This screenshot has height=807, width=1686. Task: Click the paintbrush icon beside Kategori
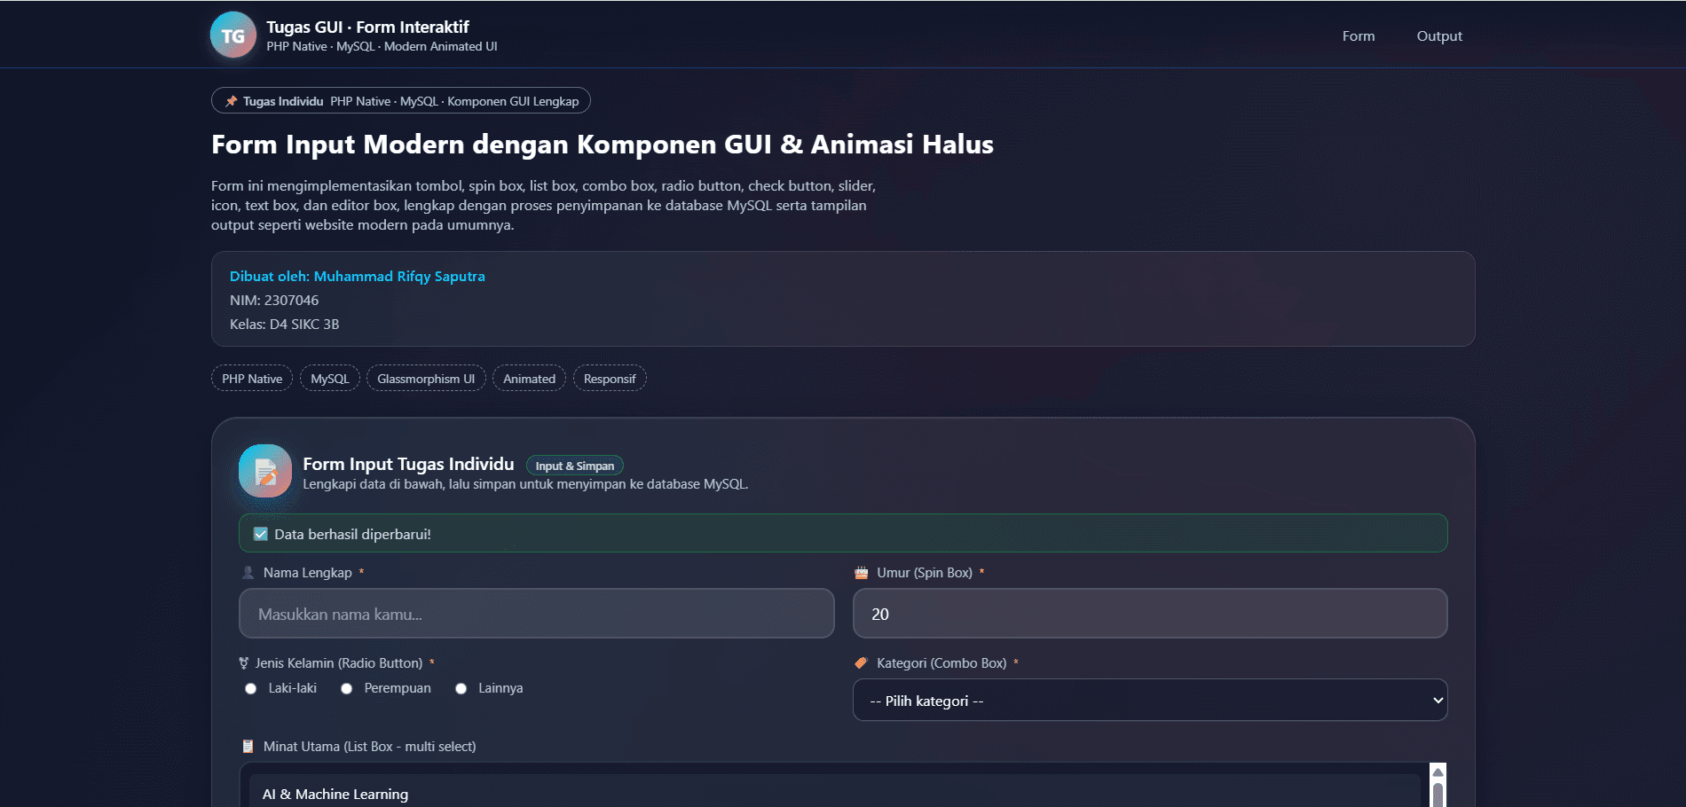(x=860, y=662)
